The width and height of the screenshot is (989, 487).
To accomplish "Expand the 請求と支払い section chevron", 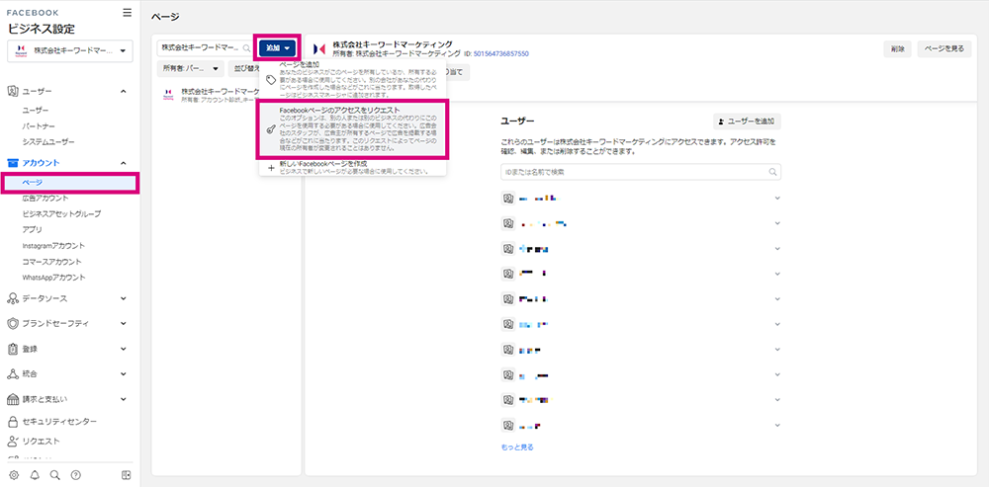I will [123, 399].
